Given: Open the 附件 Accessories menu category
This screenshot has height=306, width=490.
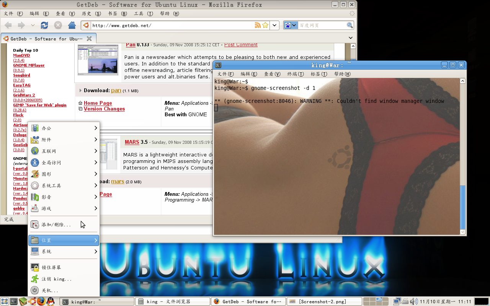Looking at the screenshot, I should tap(64, 140).
